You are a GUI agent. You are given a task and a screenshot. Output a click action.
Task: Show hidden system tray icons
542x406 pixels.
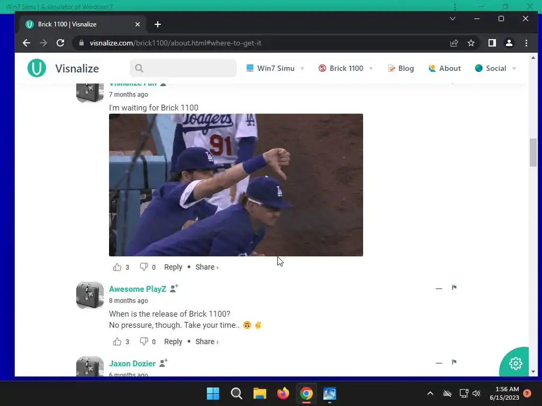pyautogui.click(x=430, y=393)
